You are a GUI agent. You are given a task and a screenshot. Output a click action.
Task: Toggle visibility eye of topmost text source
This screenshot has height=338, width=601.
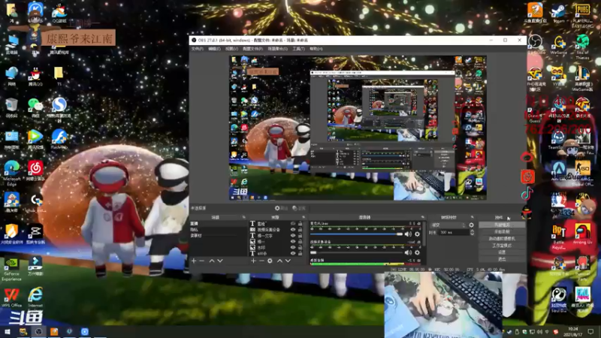click(x=293, y=223)
